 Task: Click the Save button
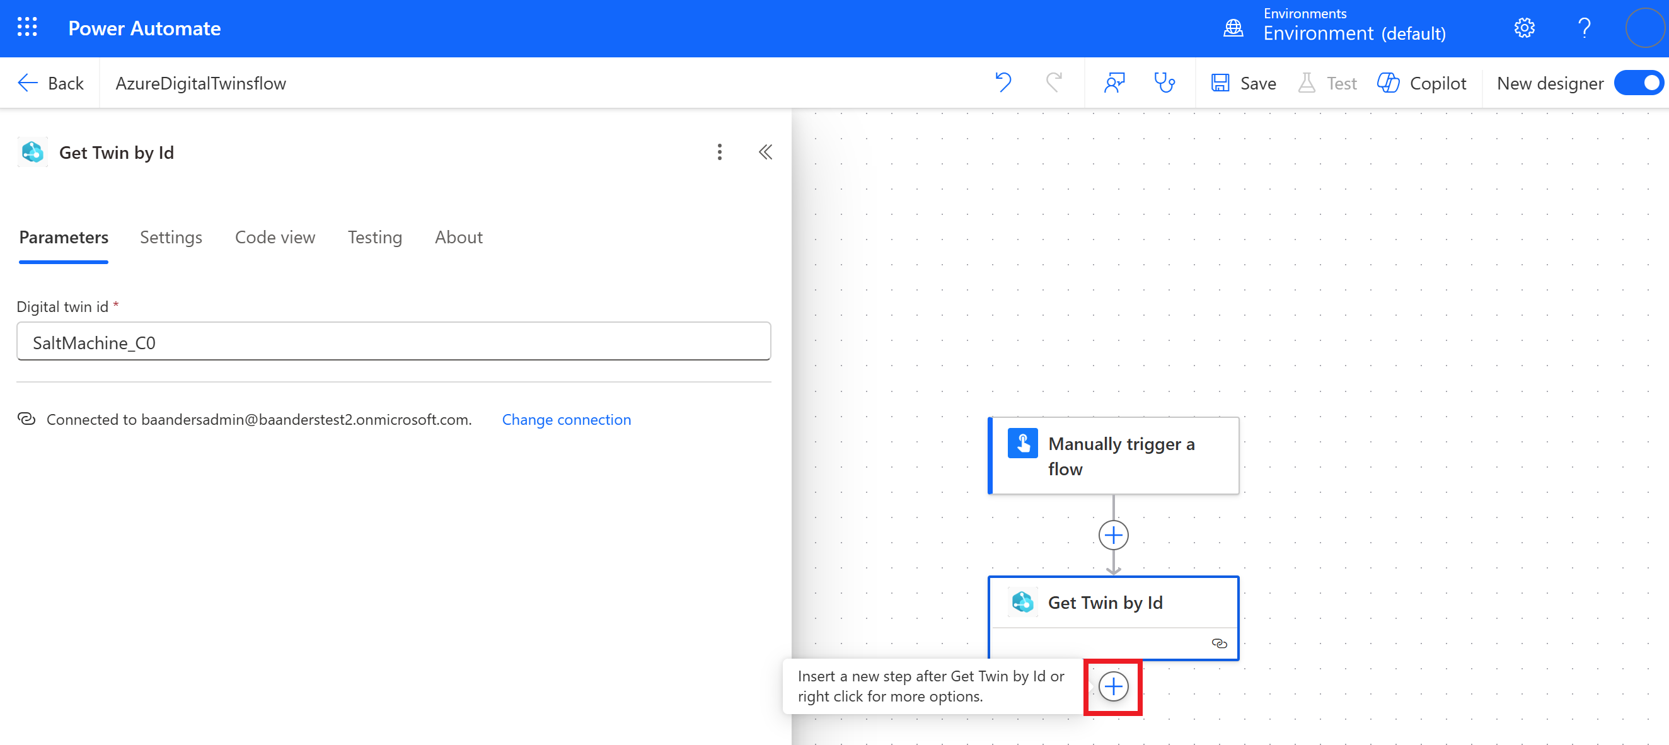click(x=1247, y=83)
